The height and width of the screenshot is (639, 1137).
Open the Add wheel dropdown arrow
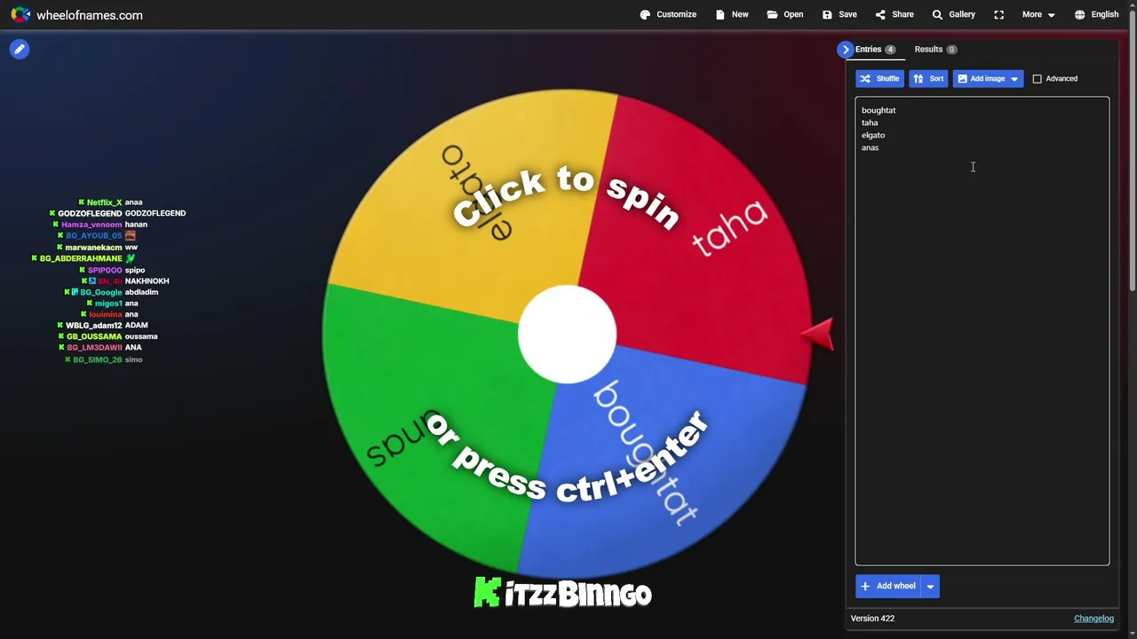(930, 586)
